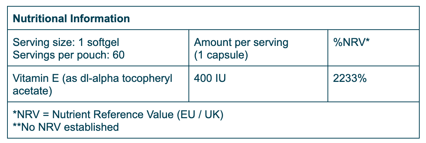Select the Serving size: 1 softgel text
This screenshot has width=426, height=143.
coord(66,43)
